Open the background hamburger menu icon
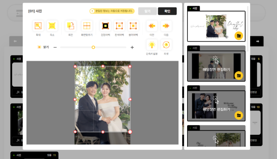The height and width of the screenshot is (159, 277). tap(19, 13)
